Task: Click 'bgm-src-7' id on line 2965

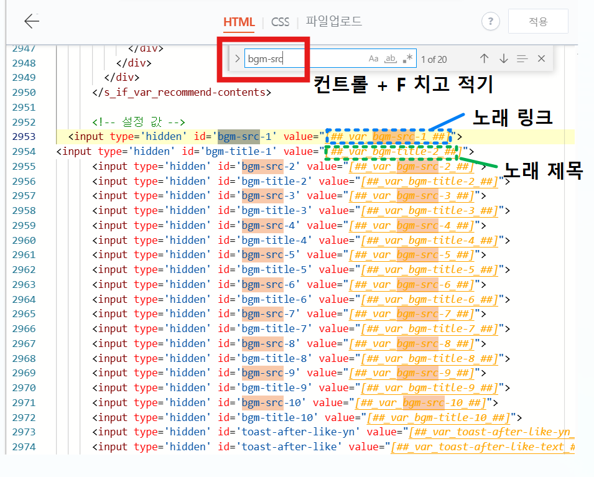Action: click(x=268, y=313)
